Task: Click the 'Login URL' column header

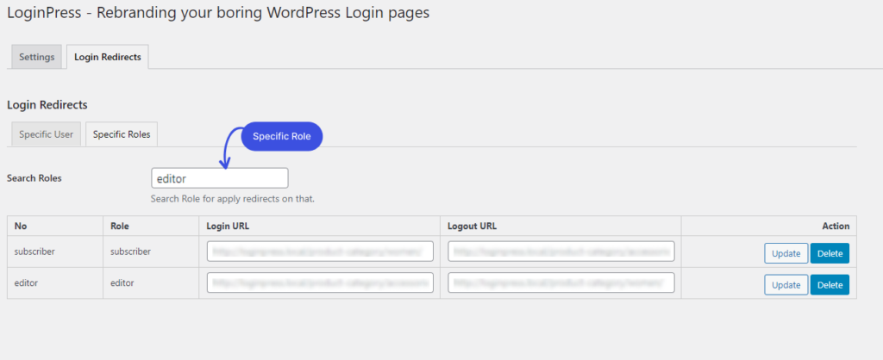Action: (228, 227)
